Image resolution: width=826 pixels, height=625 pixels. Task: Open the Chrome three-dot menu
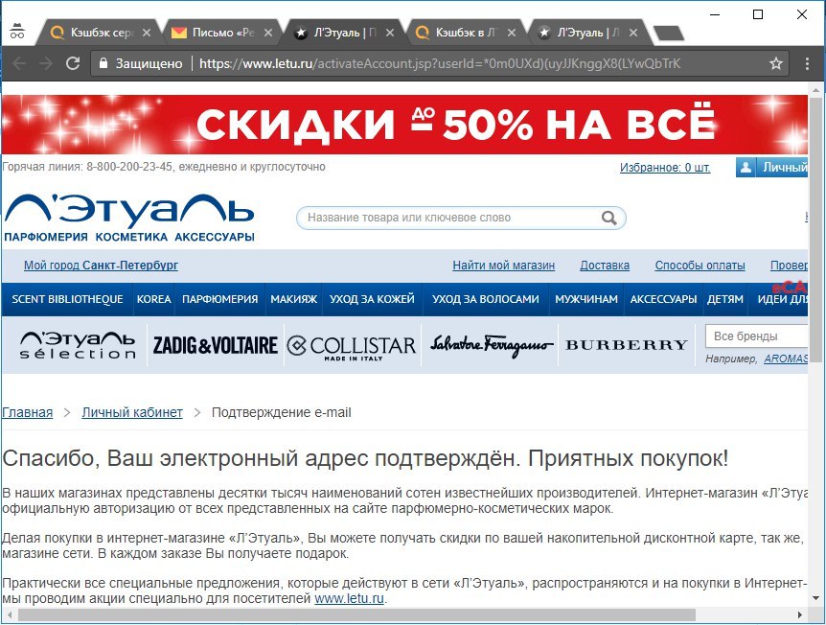point(807,64)
